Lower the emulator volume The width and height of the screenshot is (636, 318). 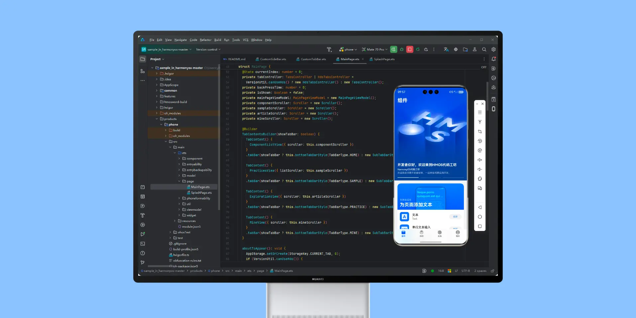(480, 169)
